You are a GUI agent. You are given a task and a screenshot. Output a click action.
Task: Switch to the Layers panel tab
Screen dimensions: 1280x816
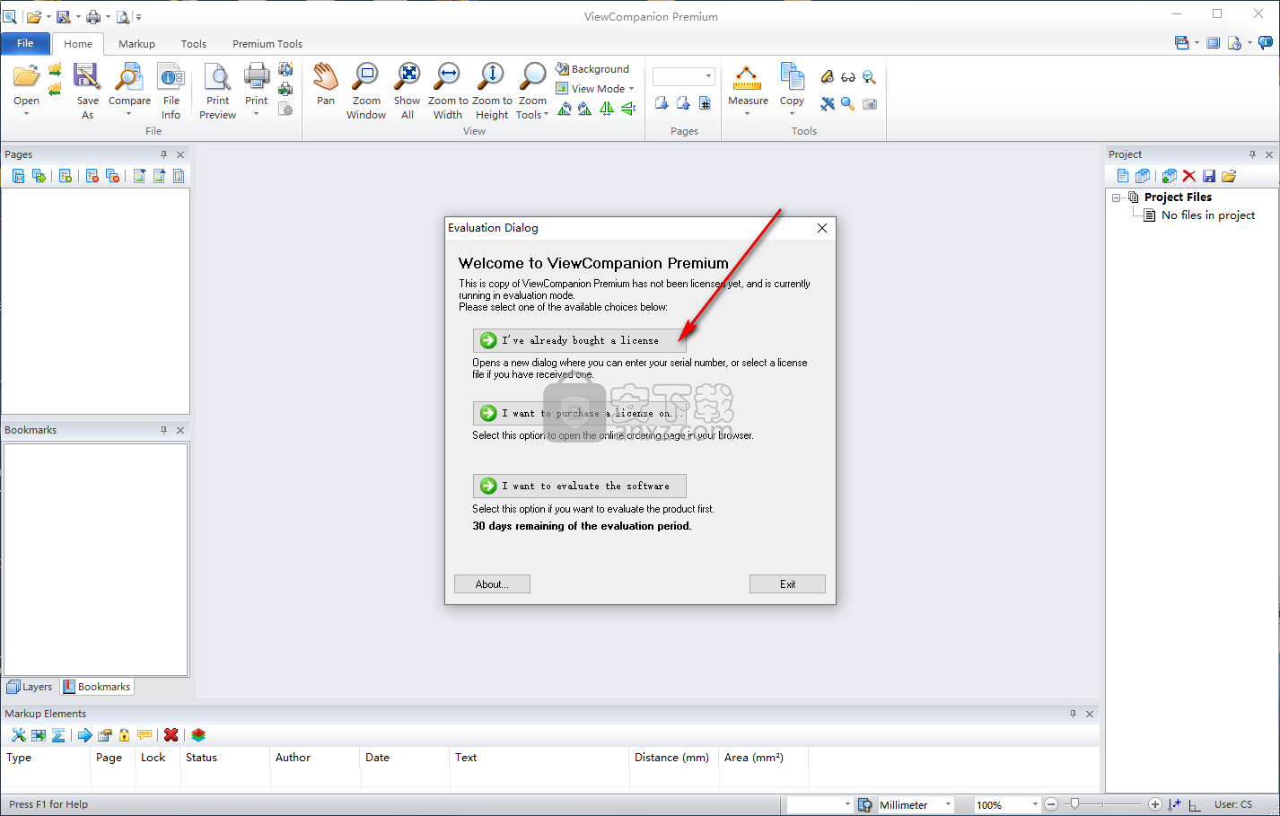coord(30,687)
